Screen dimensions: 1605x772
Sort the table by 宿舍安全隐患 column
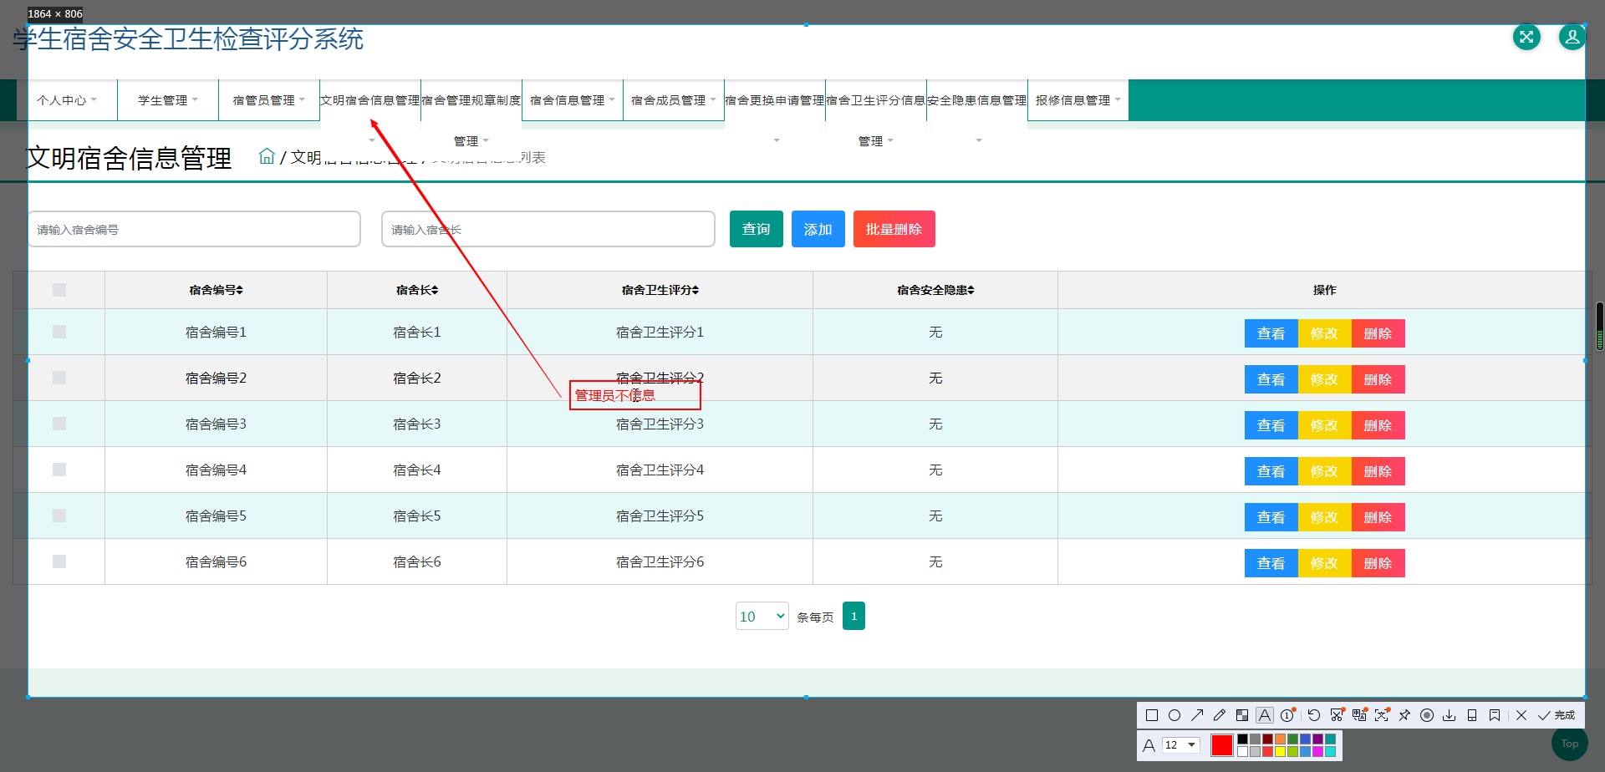coord(935,290)
